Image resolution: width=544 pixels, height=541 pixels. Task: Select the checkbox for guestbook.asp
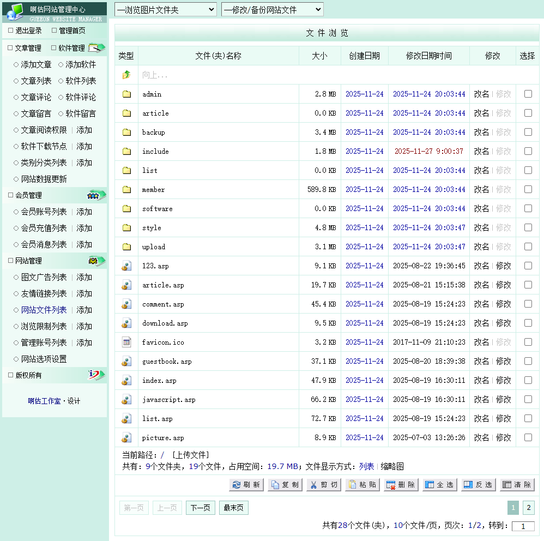coord(528,361)
